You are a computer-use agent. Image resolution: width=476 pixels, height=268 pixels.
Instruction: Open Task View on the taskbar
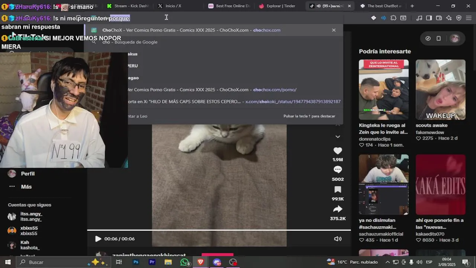119,262
